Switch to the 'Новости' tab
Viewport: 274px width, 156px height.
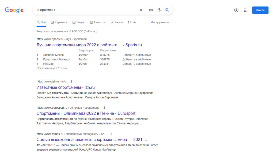pyautogui.click(x=98, y=22)
